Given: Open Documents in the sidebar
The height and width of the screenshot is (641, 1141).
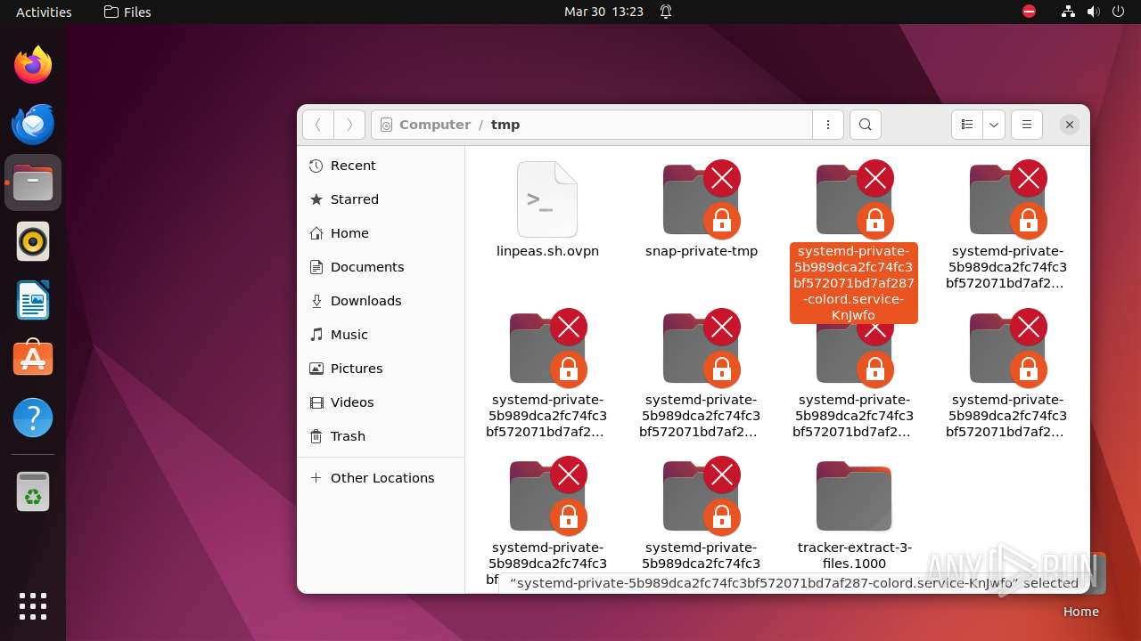Looking at the screenshot, I should pyautogui.click(x=381, y=267).
